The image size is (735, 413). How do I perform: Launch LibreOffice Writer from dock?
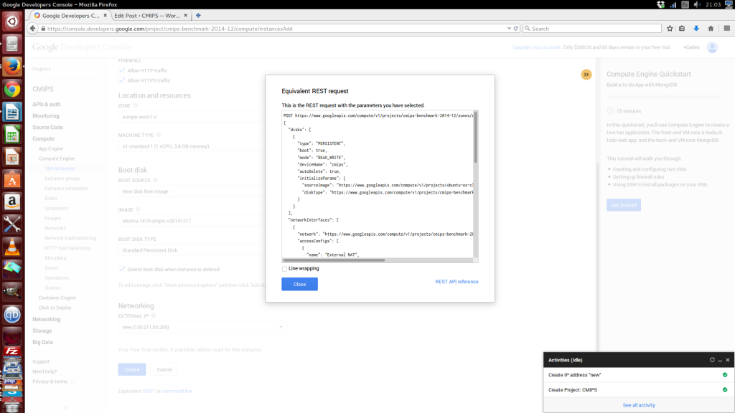12,112
